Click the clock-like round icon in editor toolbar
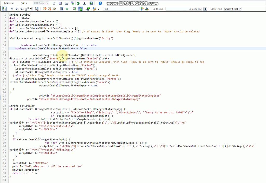Image resolution: width=269 pixels, height=189 pixels. (12, 9)
